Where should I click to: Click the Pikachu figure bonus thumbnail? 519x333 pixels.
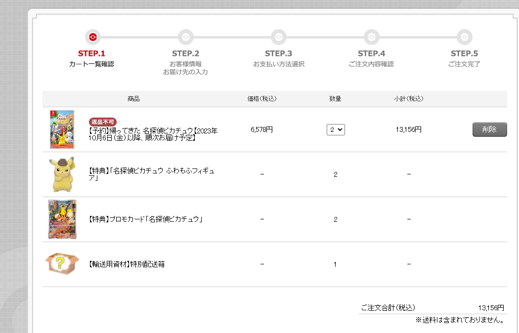62,174
